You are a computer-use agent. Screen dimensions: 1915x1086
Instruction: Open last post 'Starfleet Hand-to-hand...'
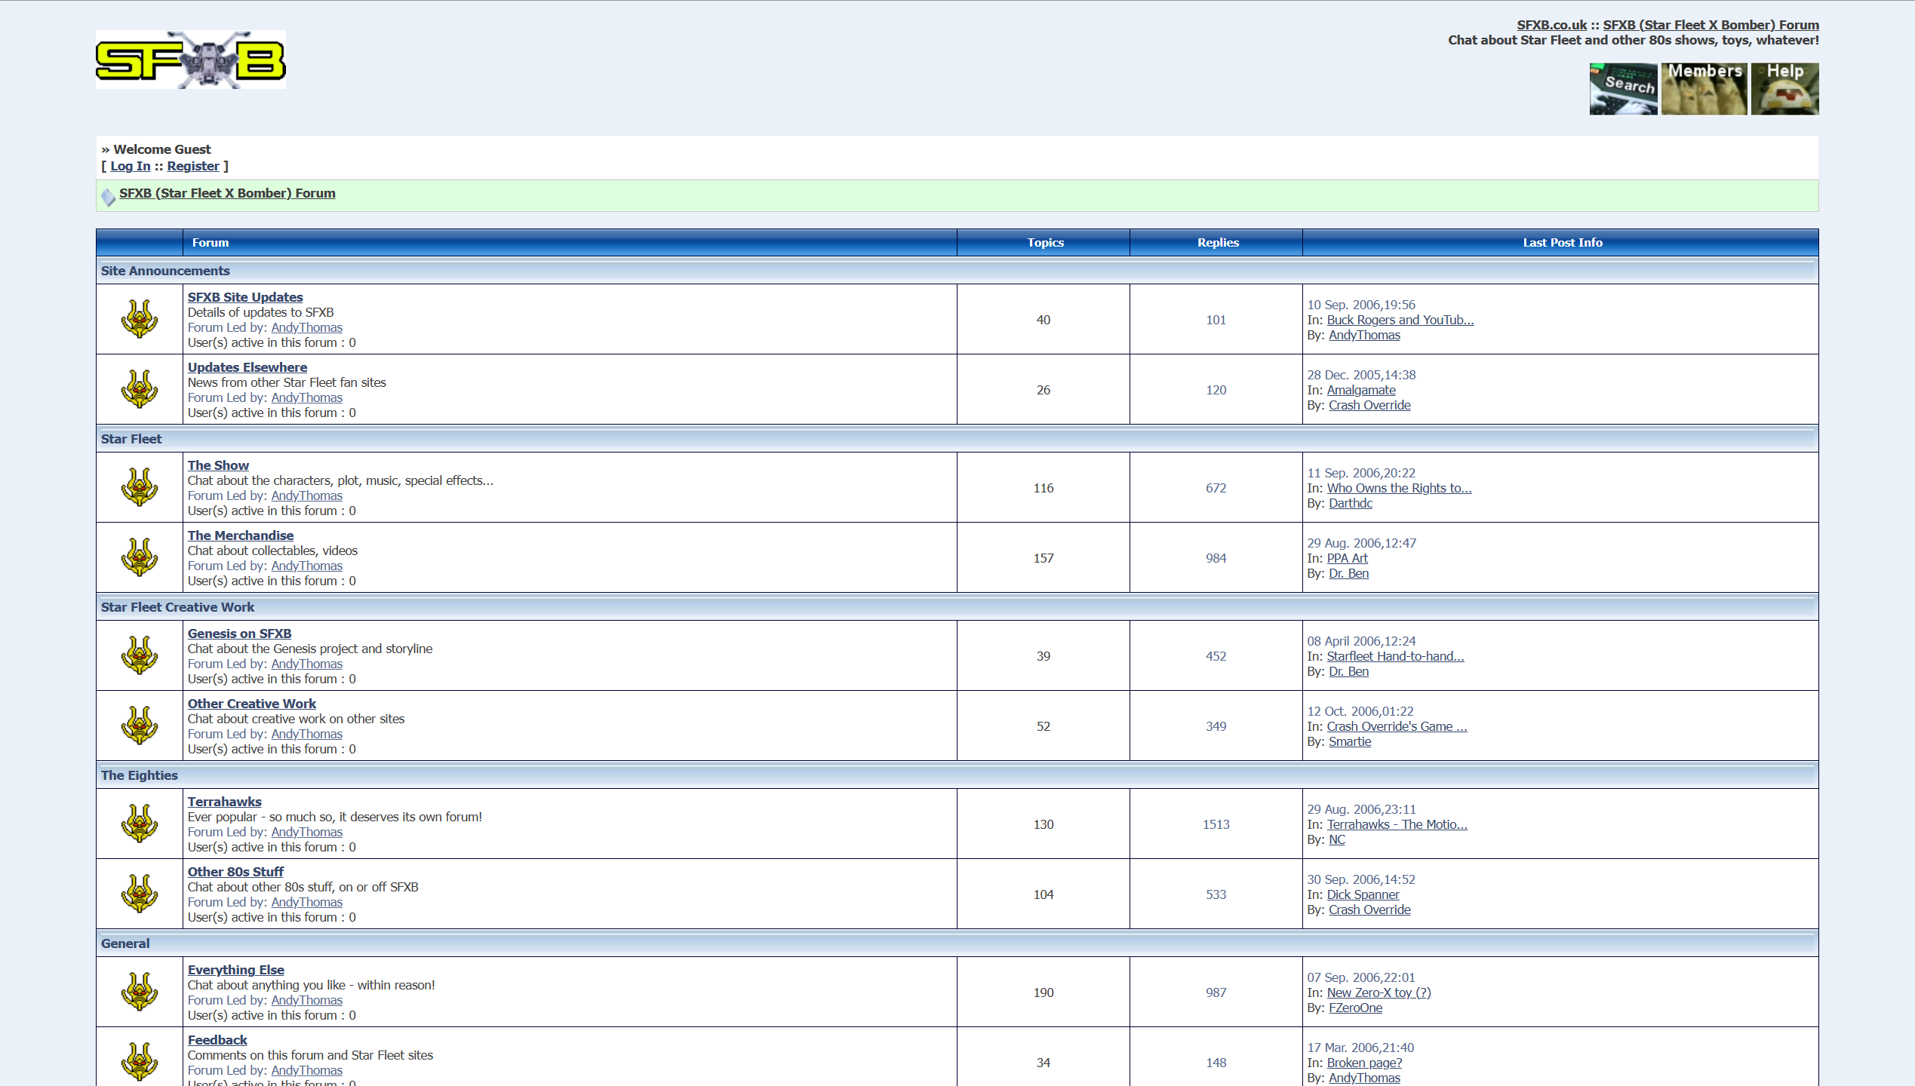(x=1396, y=656)
